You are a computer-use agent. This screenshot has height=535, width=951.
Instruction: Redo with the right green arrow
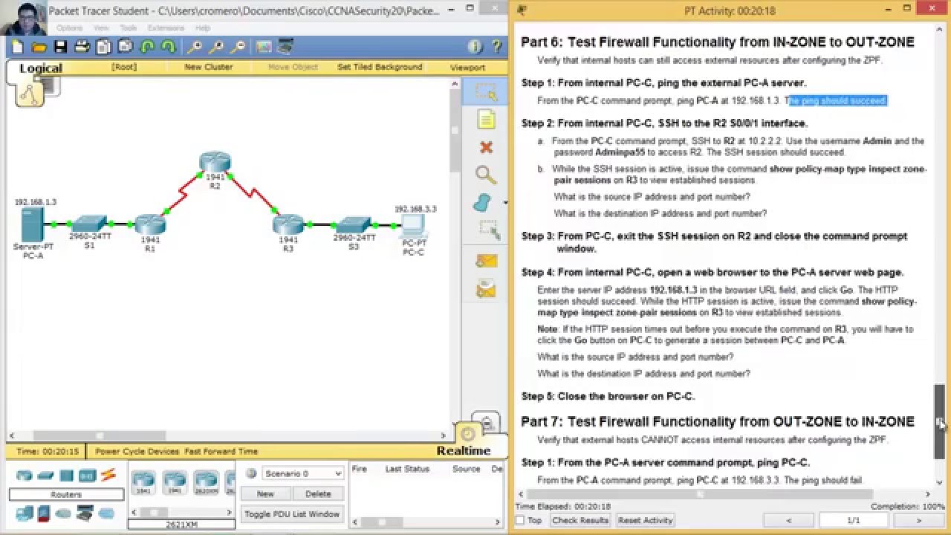169,47
